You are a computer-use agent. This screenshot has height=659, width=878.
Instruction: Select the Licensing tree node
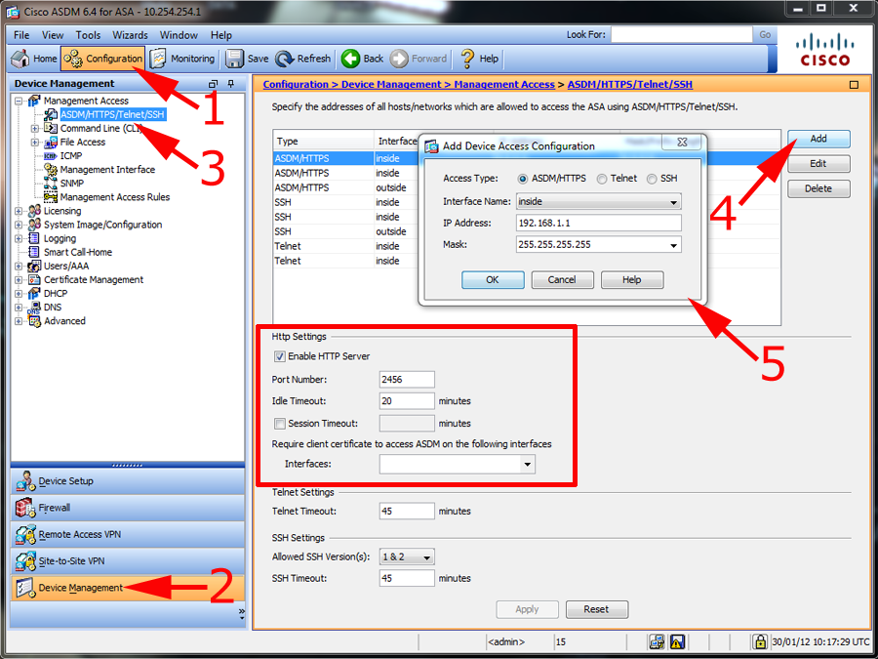(62, 211)
